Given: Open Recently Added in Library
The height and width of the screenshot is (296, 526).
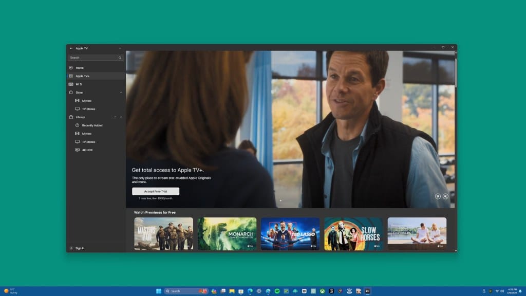Looking at the screenshot, I should (x=92, y=125).
